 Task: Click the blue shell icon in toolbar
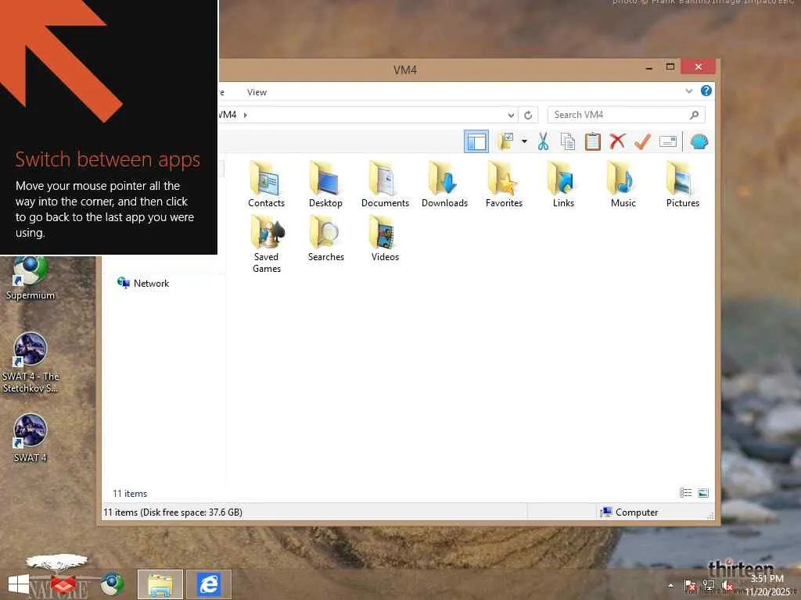tap(699, 141)
